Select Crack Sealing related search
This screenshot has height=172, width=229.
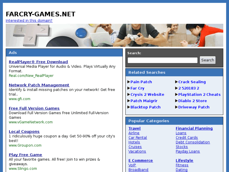[192, 82]
